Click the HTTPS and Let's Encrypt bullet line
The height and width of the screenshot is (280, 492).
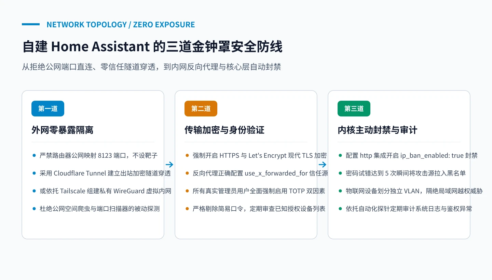(260, 156)
